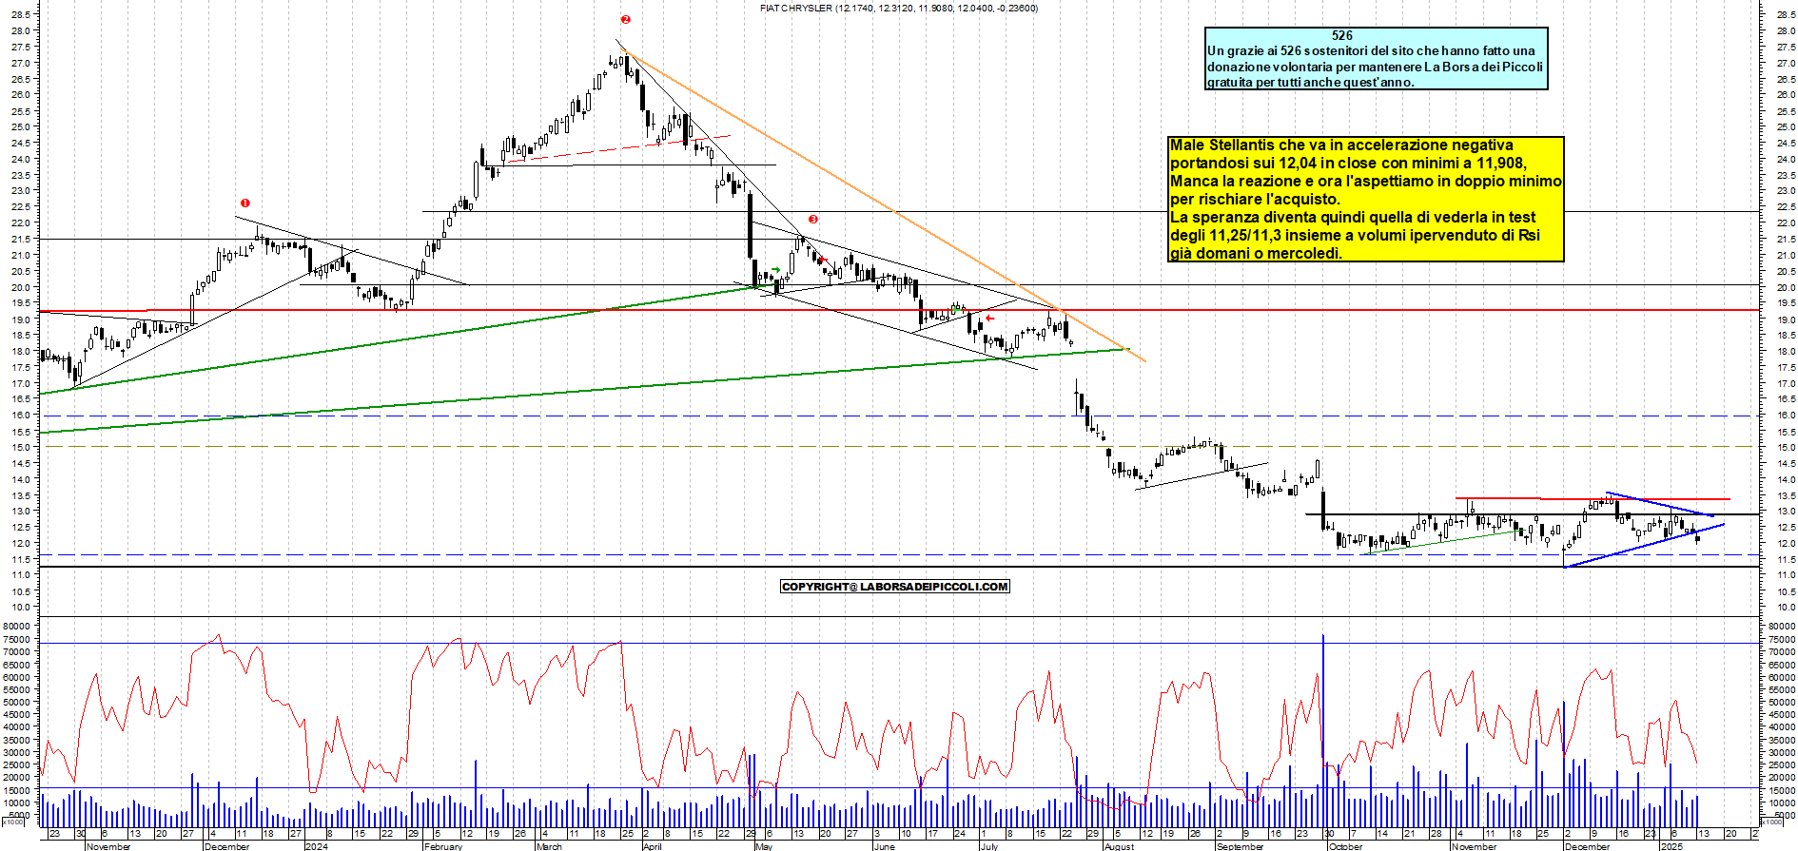This screenshot has height=851, width=1798.
Task: Click the 'February' month label
Action: pos(442,846)
